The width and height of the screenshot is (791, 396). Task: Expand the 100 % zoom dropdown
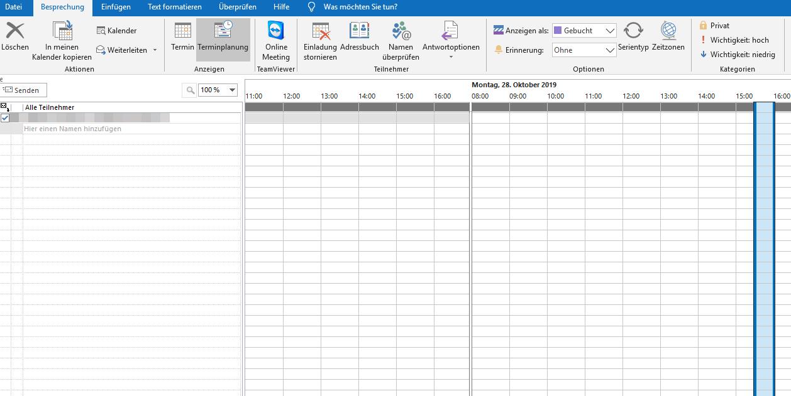point(232,90)
